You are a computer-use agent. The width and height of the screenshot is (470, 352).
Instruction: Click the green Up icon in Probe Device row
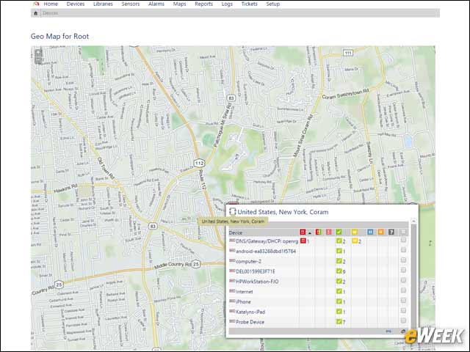[339, 321]
